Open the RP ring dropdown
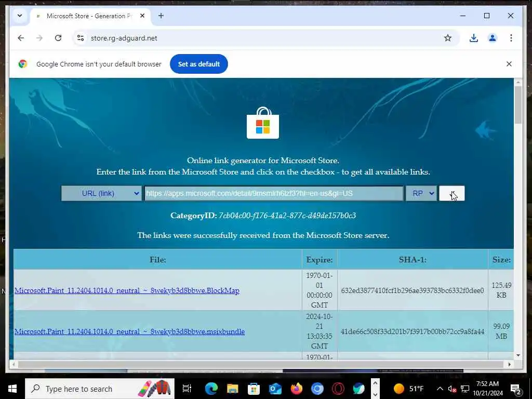This screenshot has width=532, height=399. coord(421,193)
